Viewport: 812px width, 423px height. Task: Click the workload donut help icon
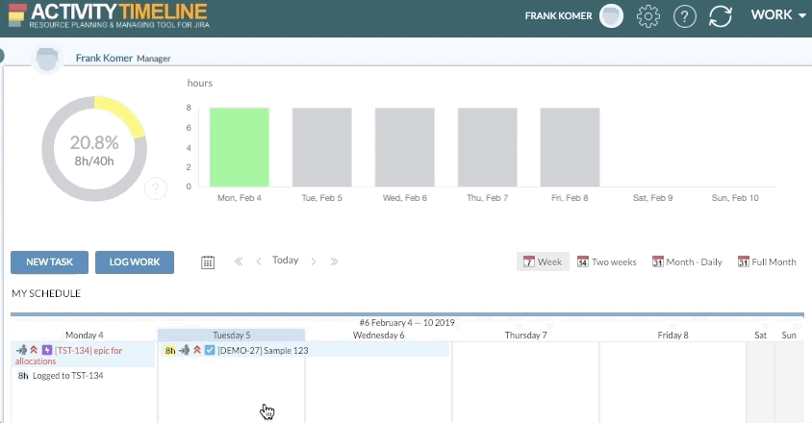coord(156,189)
